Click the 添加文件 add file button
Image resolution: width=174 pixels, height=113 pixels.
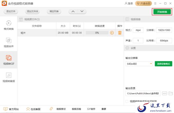click(11, 11)
